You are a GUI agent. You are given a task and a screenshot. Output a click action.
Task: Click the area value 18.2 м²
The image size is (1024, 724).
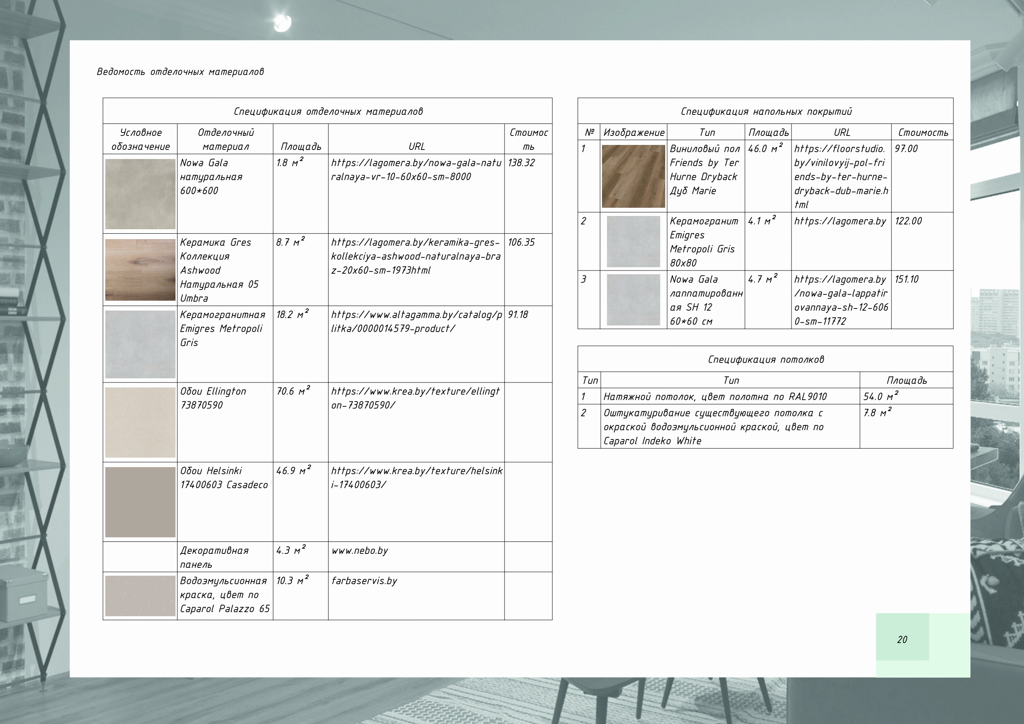click(293, 313)
